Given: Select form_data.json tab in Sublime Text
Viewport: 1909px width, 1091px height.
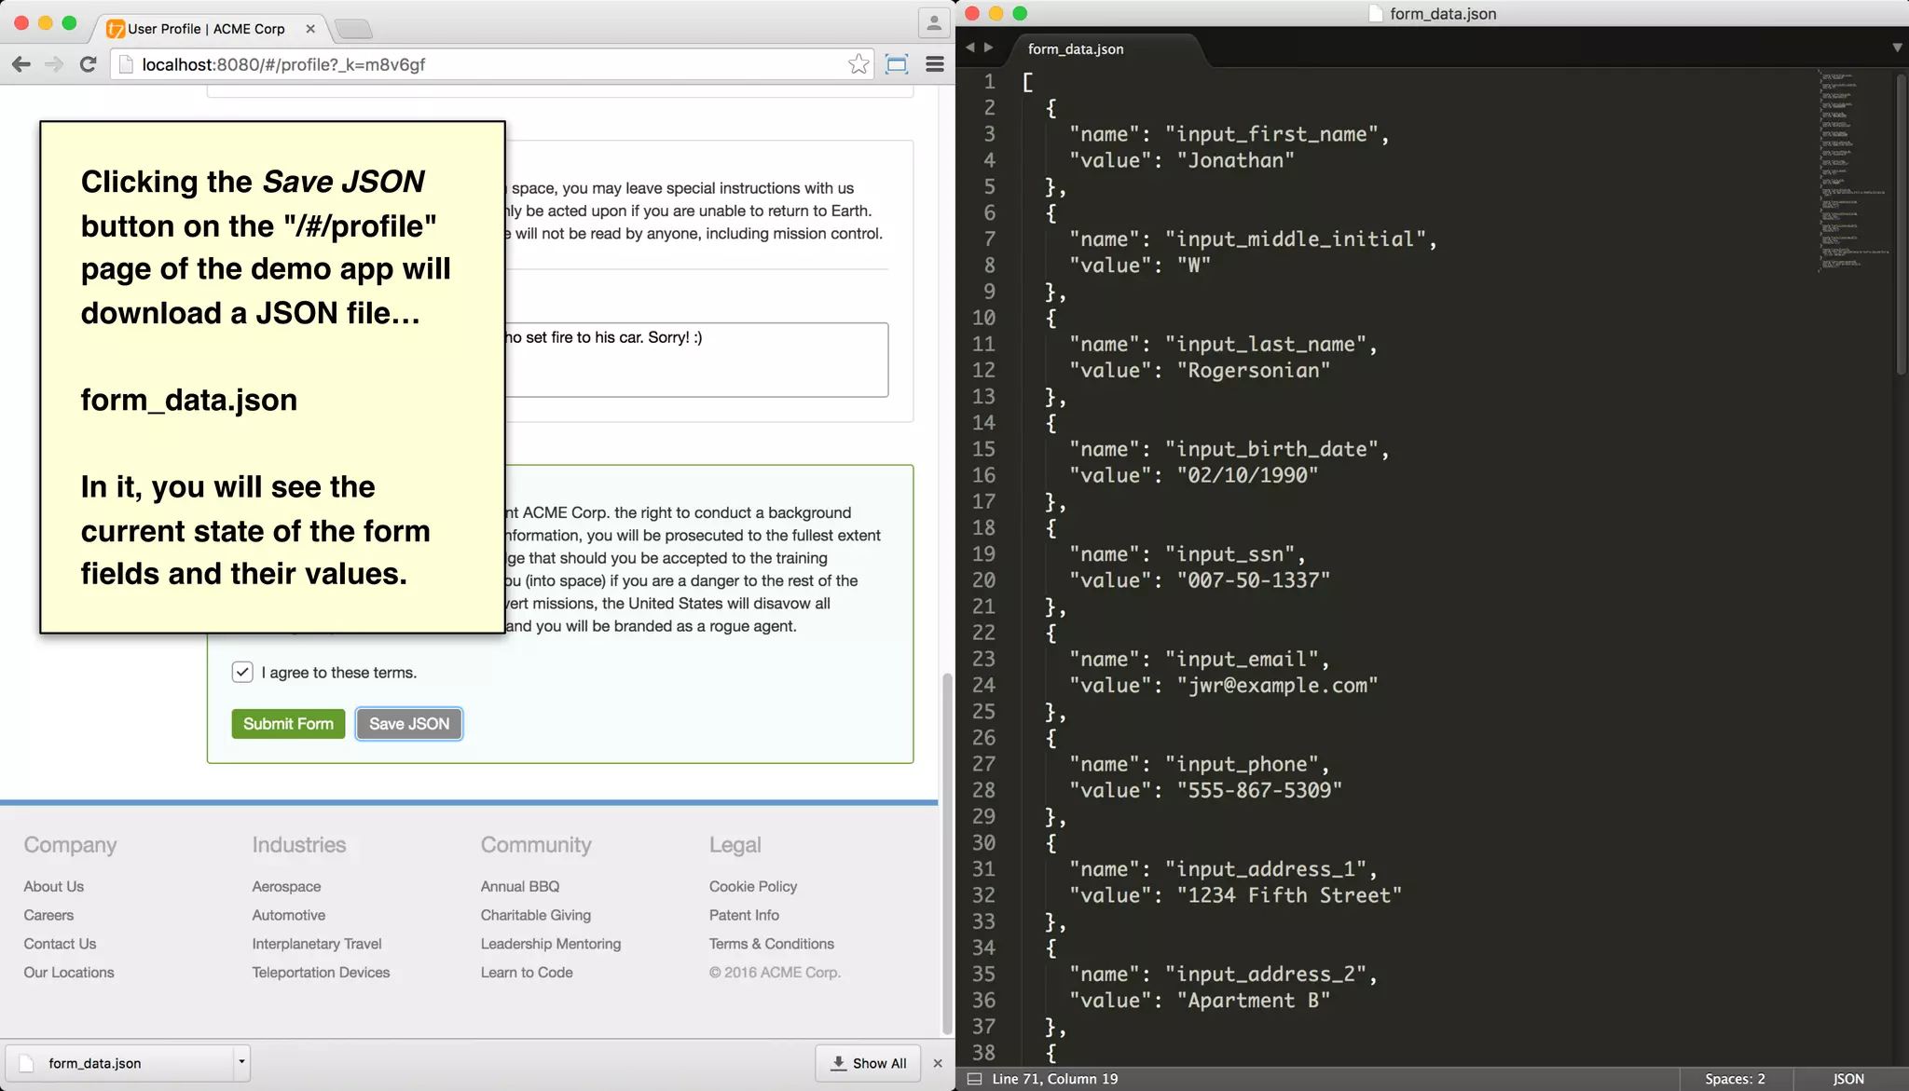Looking at the screenshot, I should coord(1076,48).
